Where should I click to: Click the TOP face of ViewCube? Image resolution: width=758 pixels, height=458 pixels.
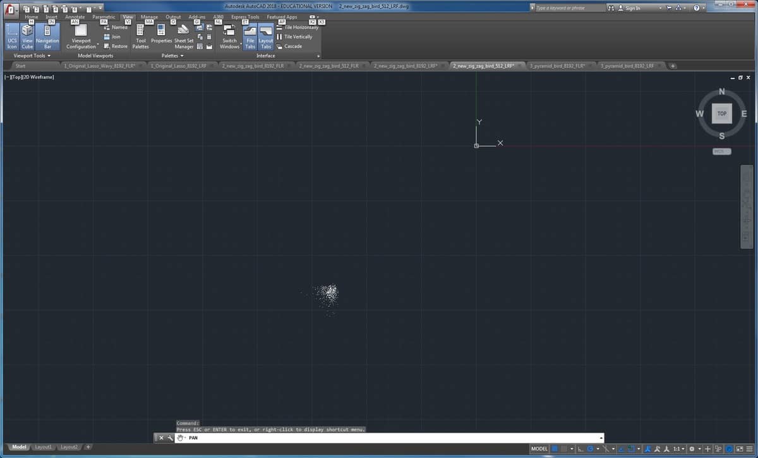click(721, 114)
